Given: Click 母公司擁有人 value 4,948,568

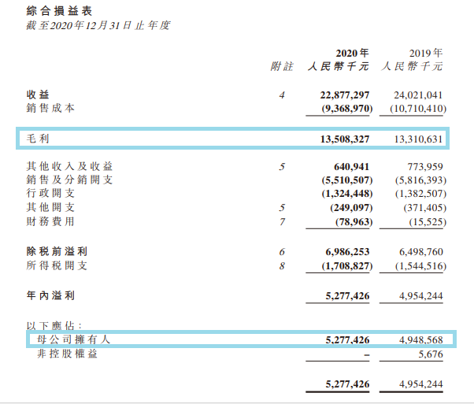Looking at the screenshot, I should click(x=420, y=340).
